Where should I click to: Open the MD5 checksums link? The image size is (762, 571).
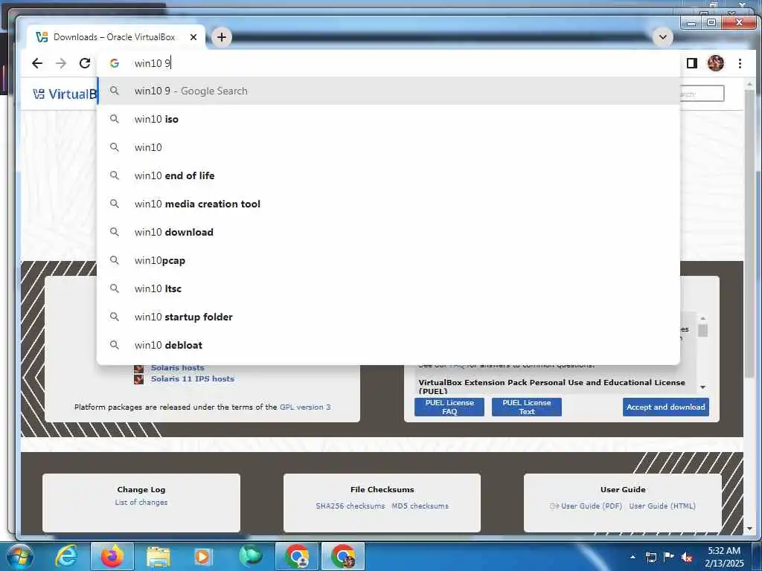pyautogui.click(x=420, y=506)
